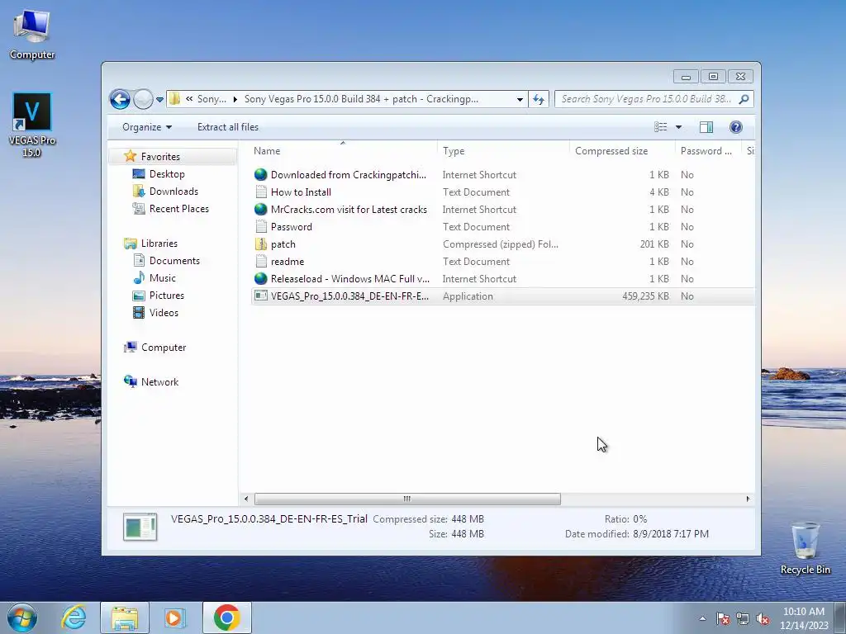Screen dimensions: 846x634
Task: Click the scroll right arrow
Action: pyautogui.click(x=748, y=499)
